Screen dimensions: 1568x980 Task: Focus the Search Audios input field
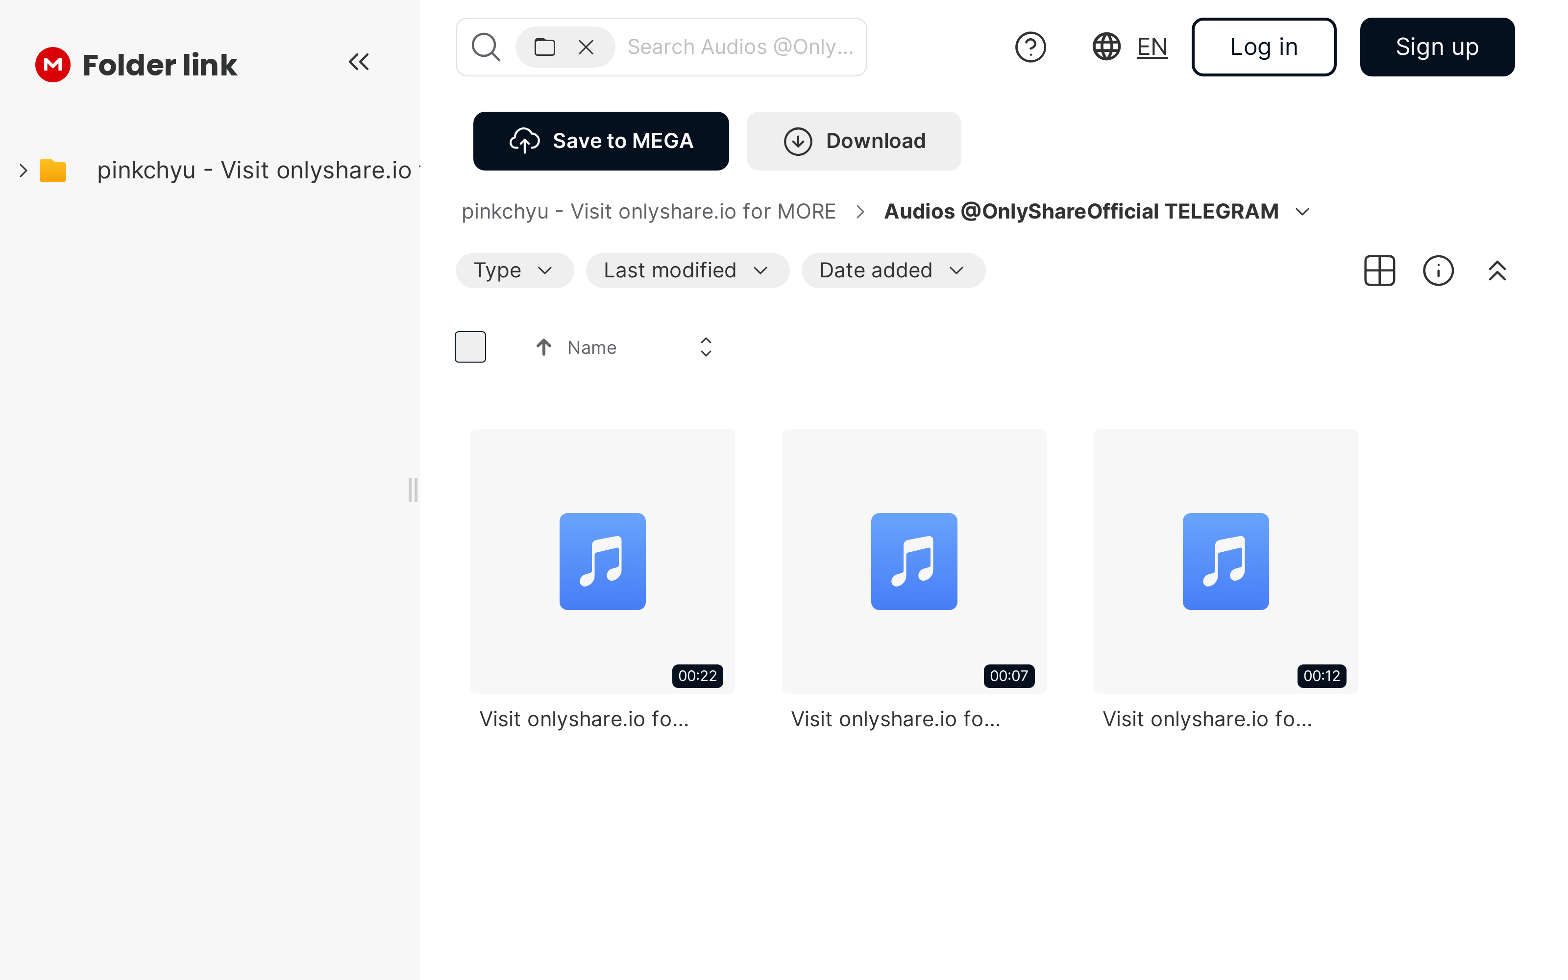point(740,47)
